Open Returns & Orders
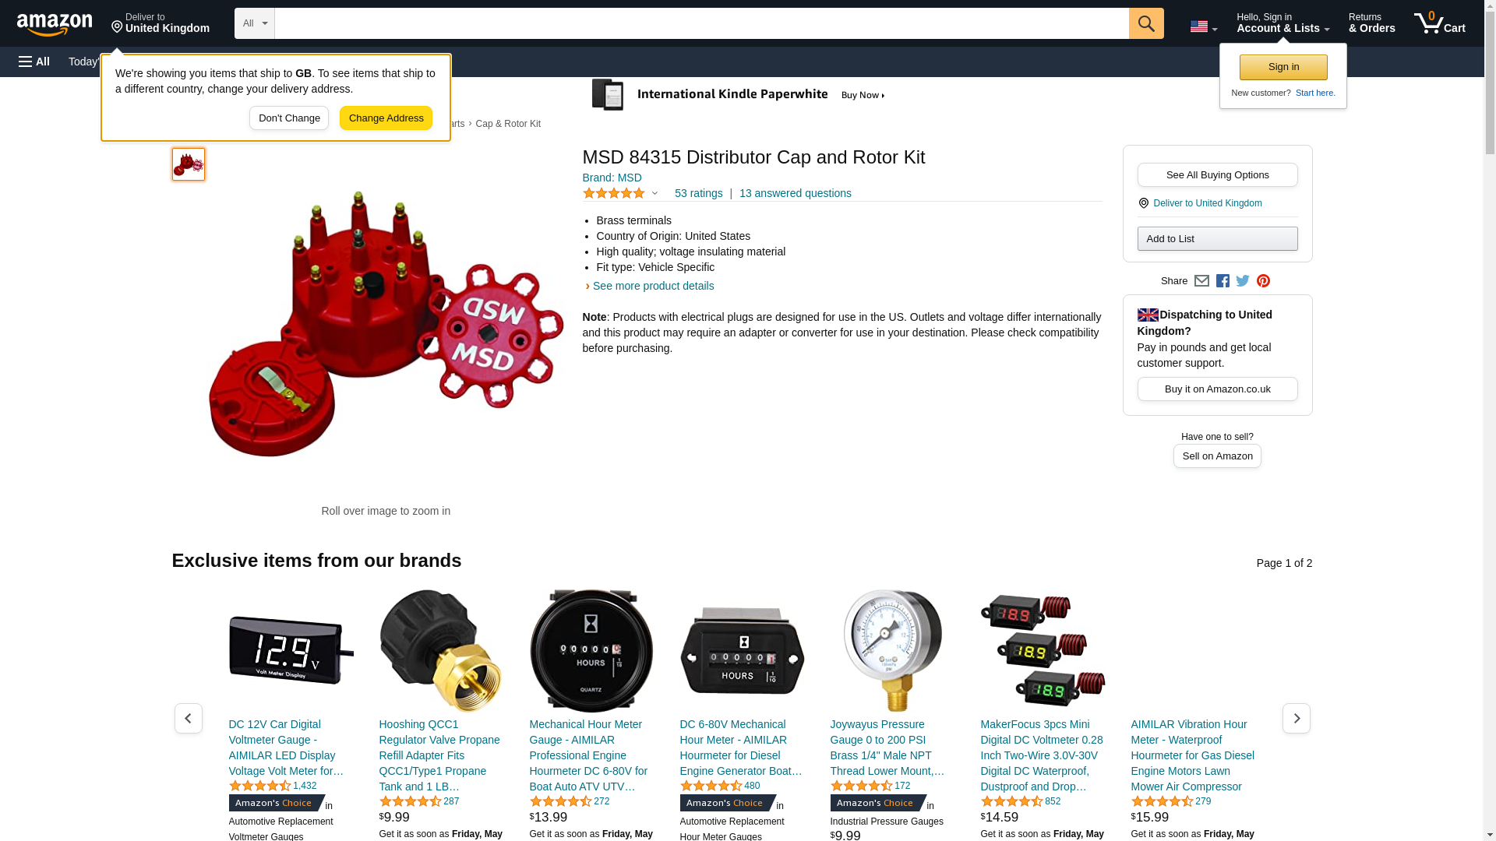 (1372, 23)
